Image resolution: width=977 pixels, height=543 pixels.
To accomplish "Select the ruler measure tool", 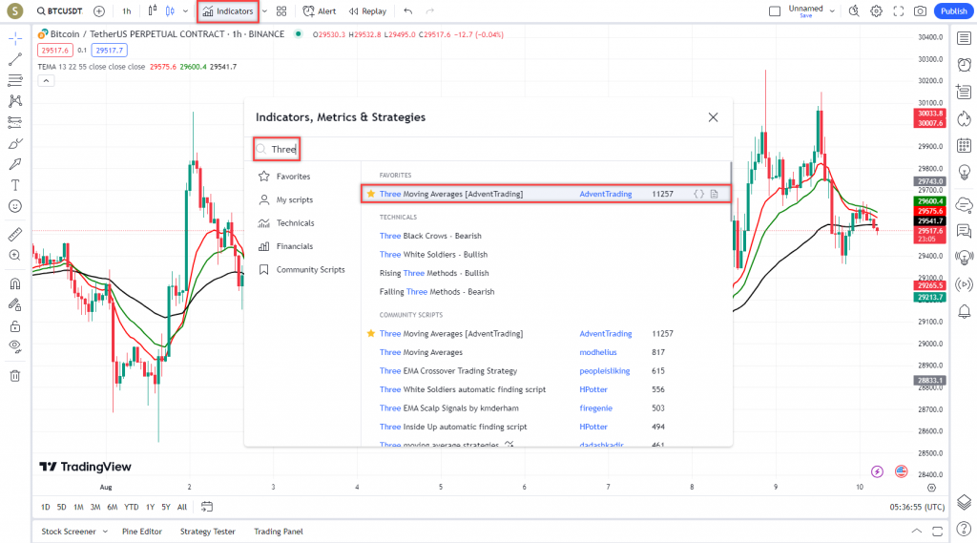I will click(15, 235).
